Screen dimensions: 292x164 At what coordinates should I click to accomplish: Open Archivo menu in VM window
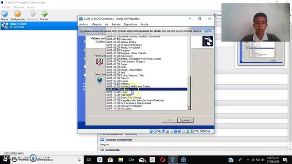pos(83,24)
